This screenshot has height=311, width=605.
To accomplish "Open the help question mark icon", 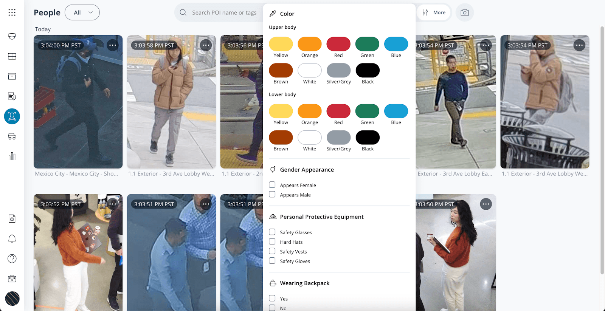I will [12, 259].
